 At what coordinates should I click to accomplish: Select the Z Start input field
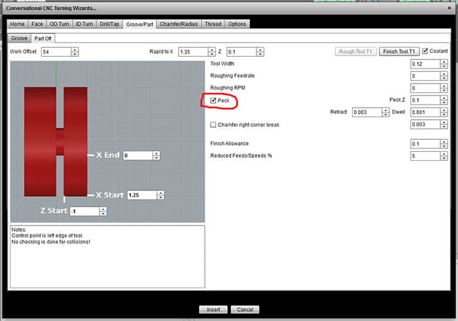[84, 211]
